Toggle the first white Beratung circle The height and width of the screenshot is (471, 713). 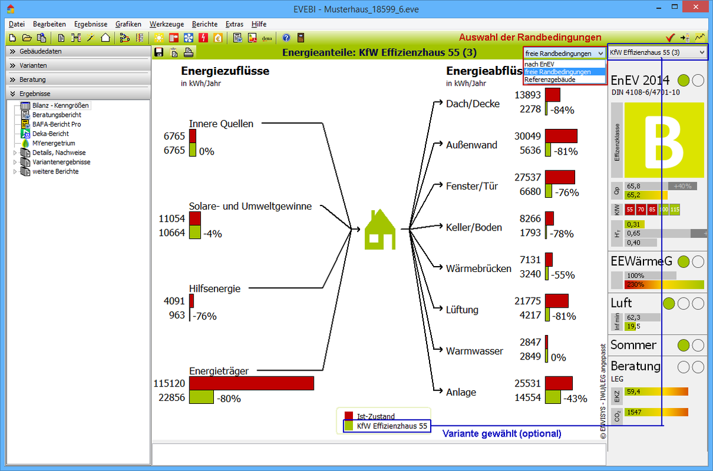point(684,366)
